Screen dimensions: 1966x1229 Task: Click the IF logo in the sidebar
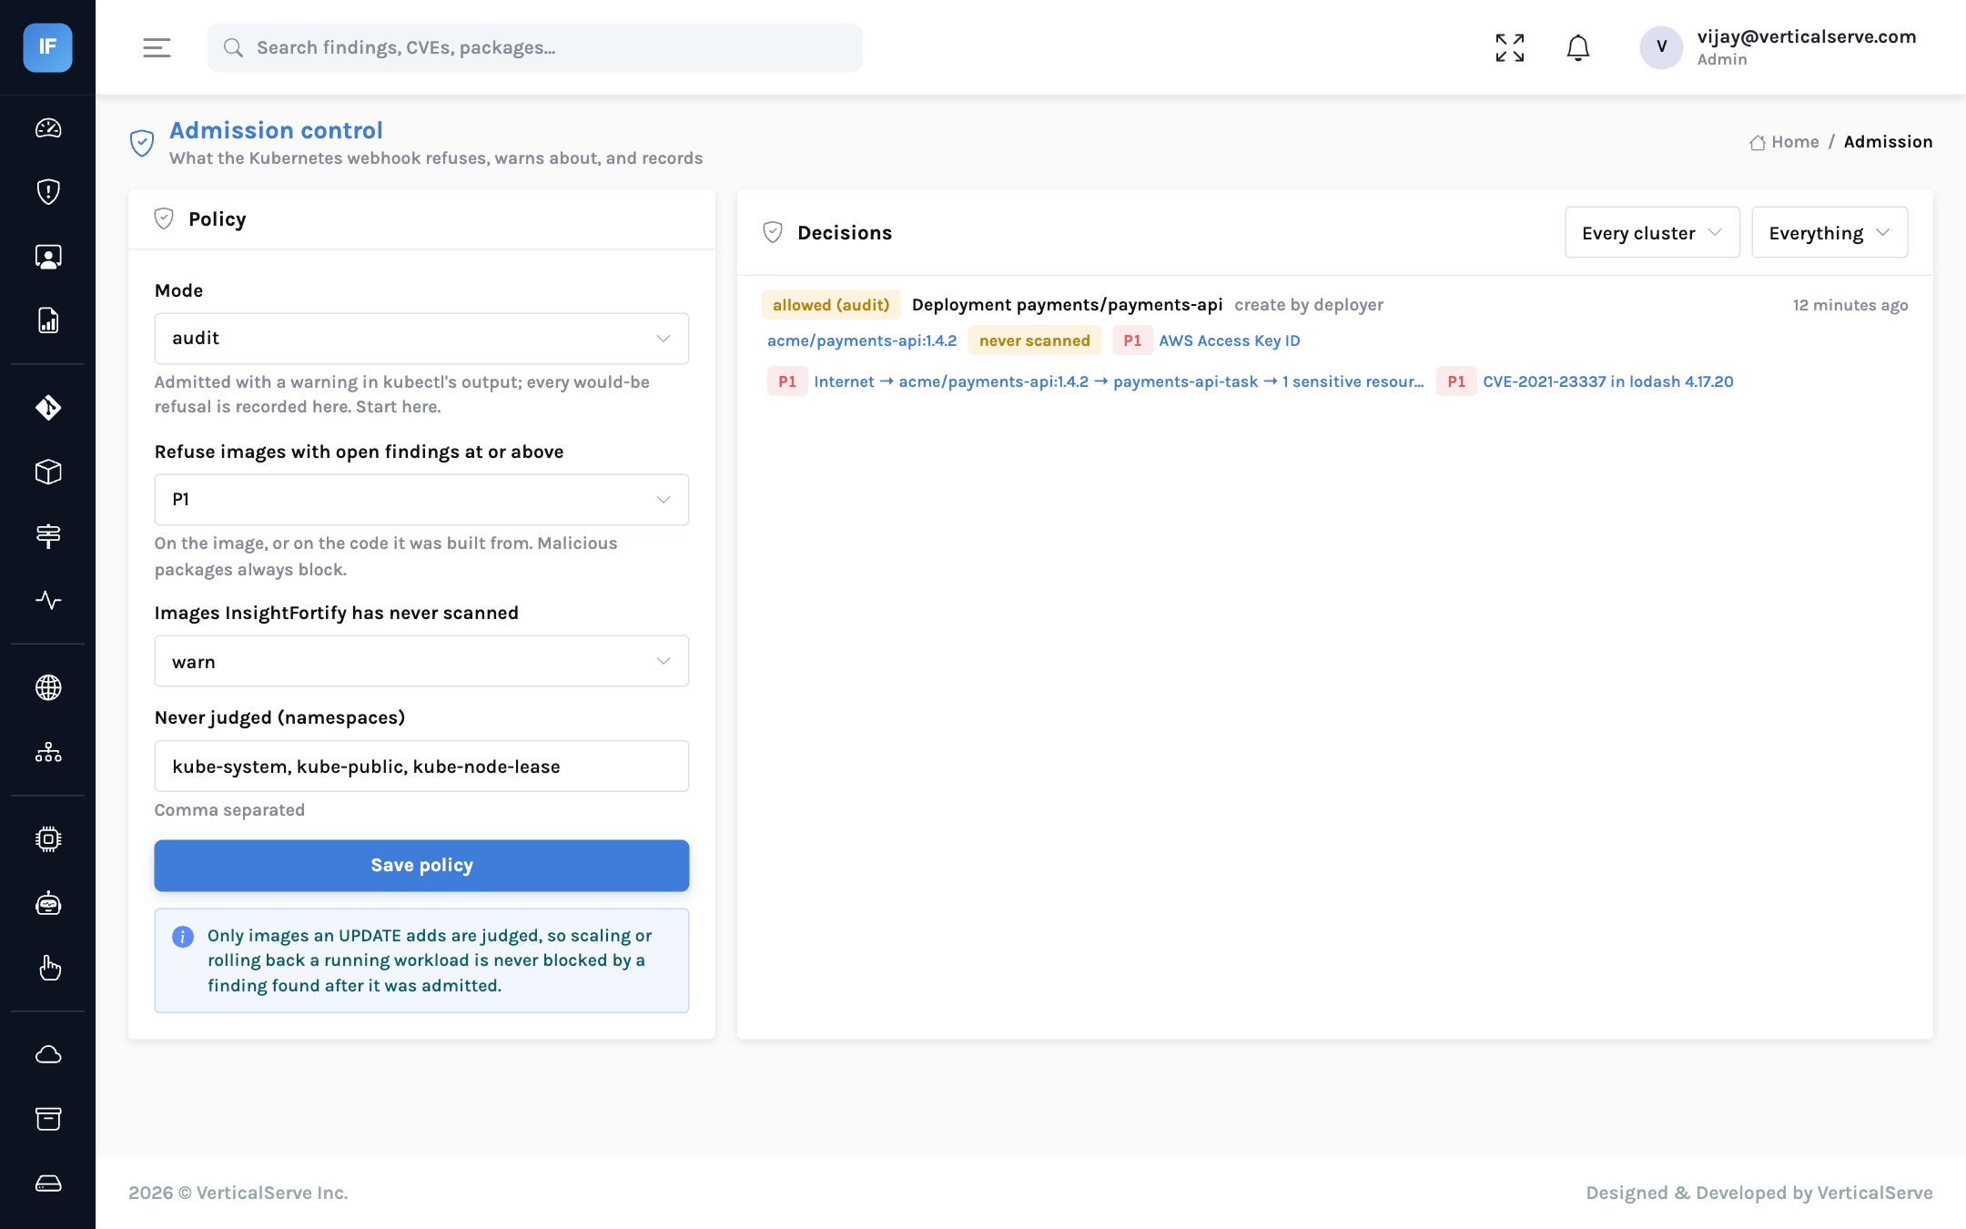tap(47, 47)
